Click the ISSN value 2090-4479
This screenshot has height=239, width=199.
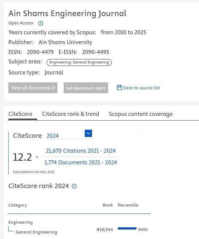[40, 52]
